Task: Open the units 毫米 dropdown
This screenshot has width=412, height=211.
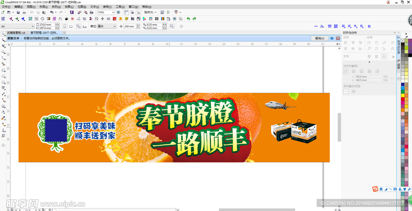Action: (x=115, y=26)
